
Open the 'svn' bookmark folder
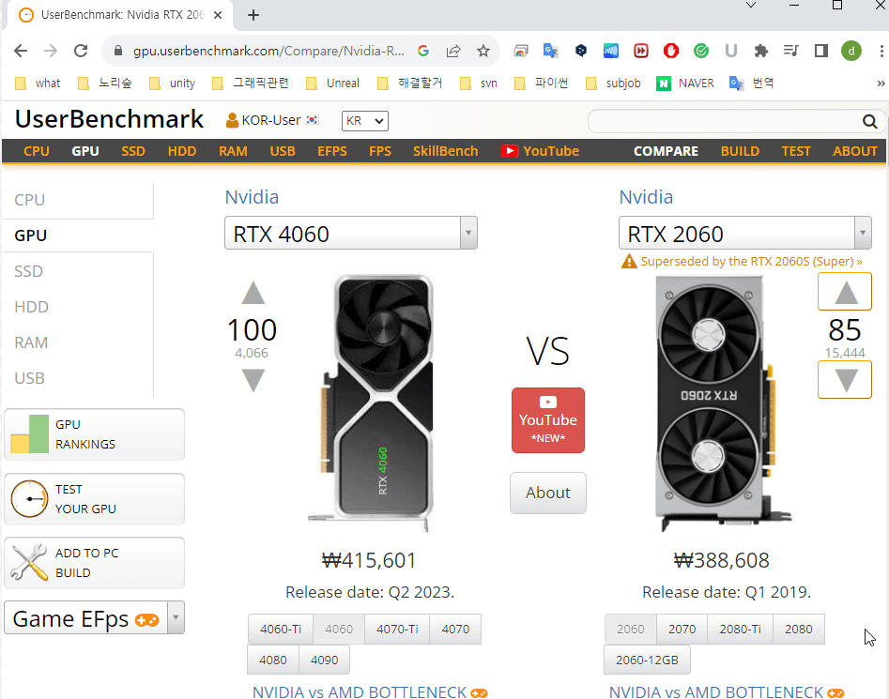[x=479, y=84]
